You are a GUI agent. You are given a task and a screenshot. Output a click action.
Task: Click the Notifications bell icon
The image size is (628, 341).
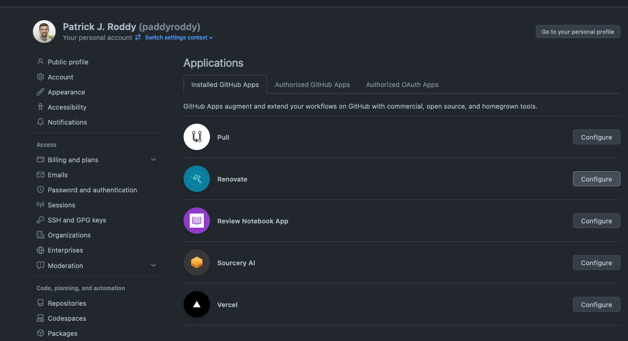(40, 122)
